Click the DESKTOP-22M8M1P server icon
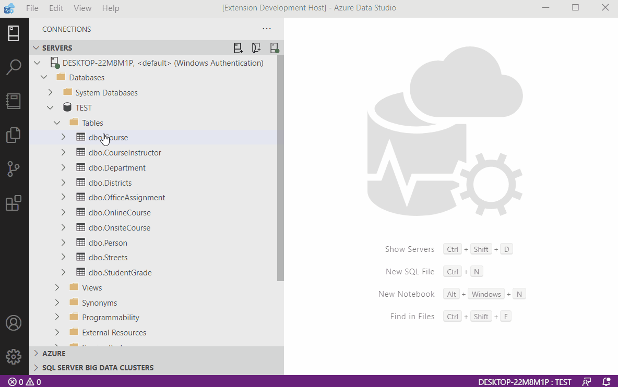Screen dimensions: 618x387 [55, 63]
